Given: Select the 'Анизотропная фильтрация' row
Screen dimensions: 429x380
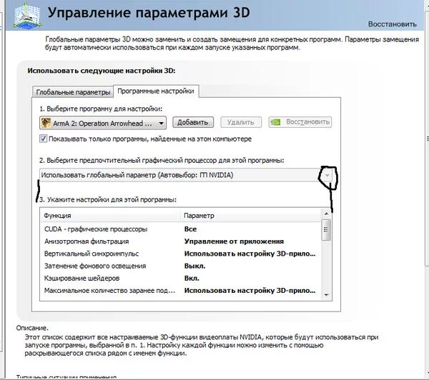Looking at the screenshot, I should [181, 241].
